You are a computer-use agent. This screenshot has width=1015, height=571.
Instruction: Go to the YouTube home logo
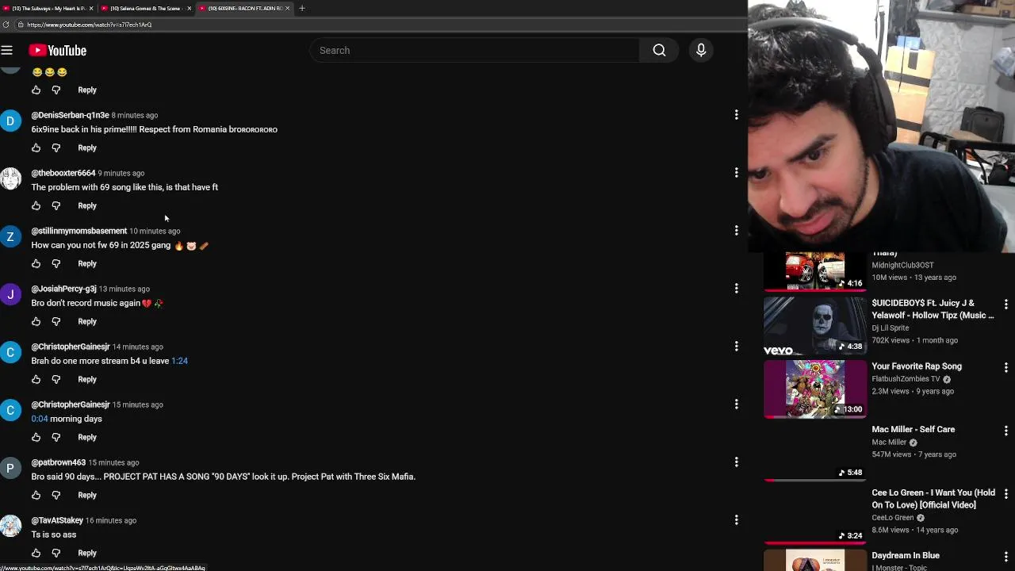[x=57, y=50]
